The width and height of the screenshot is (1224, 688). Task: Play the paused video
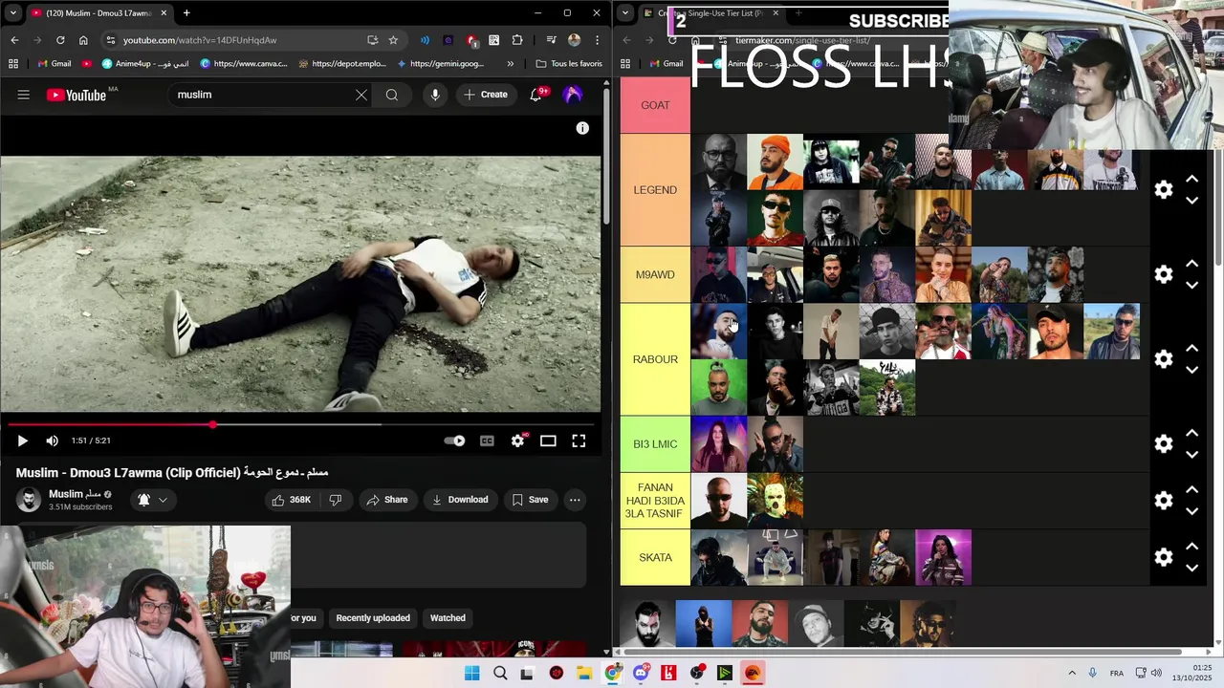[23, 441]
